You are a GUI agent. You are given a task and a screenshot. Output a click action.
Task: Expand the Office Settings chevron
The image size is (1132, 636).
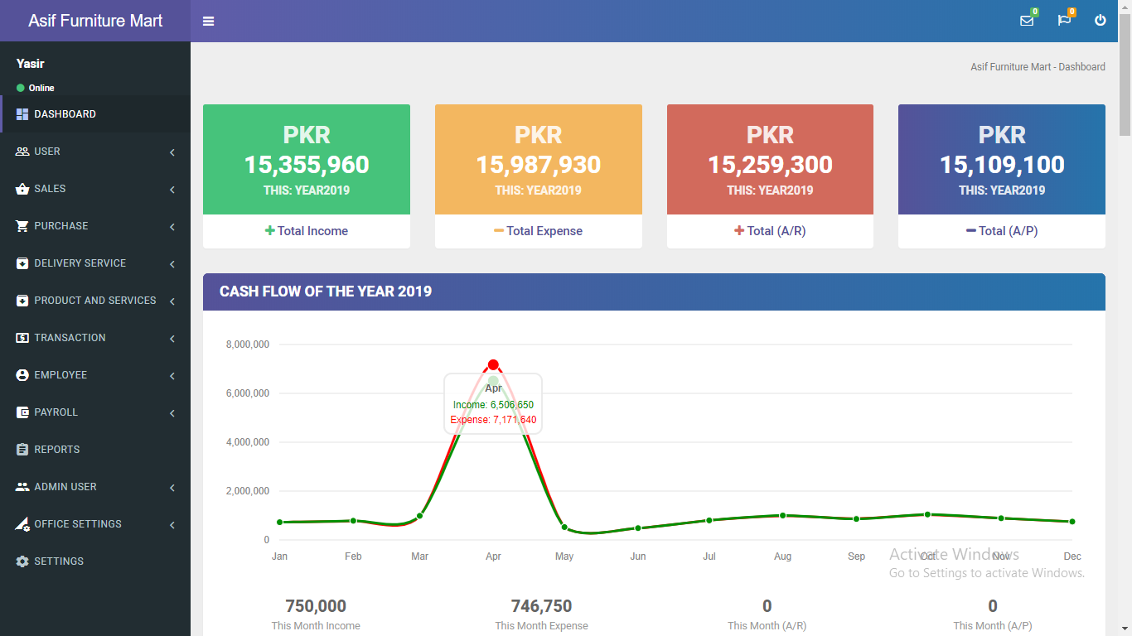pos(172,525)
